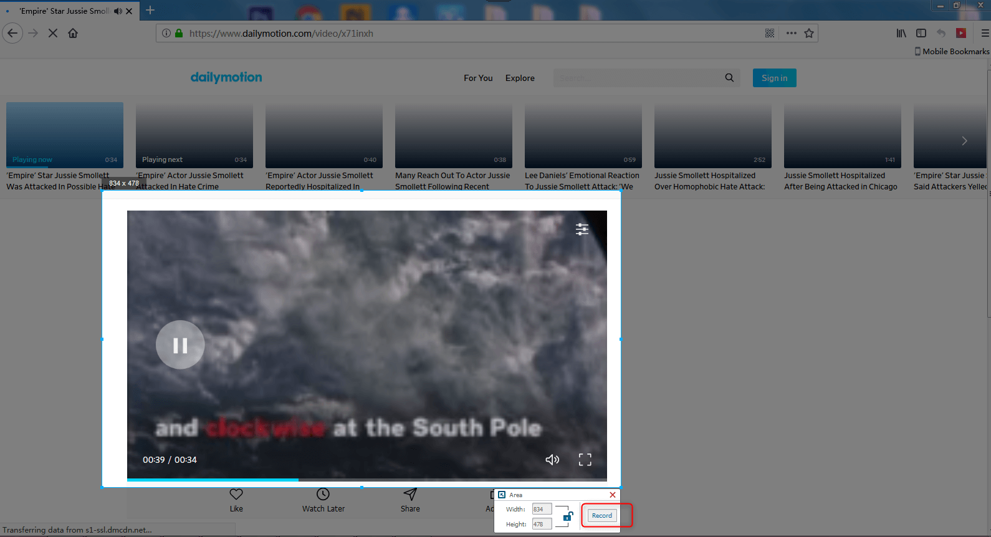
Task: Pause the video with the round pause button
Action: coord(180,345)
